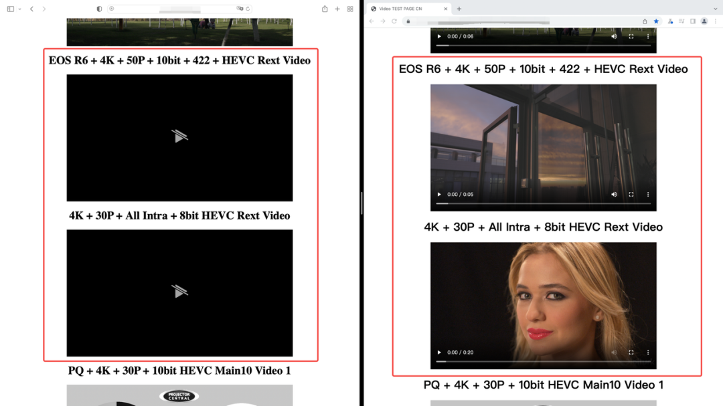Seek on the 0:20 video progress bar
The width and height of the screenshot is (723, 406).
tap(543, 361)
